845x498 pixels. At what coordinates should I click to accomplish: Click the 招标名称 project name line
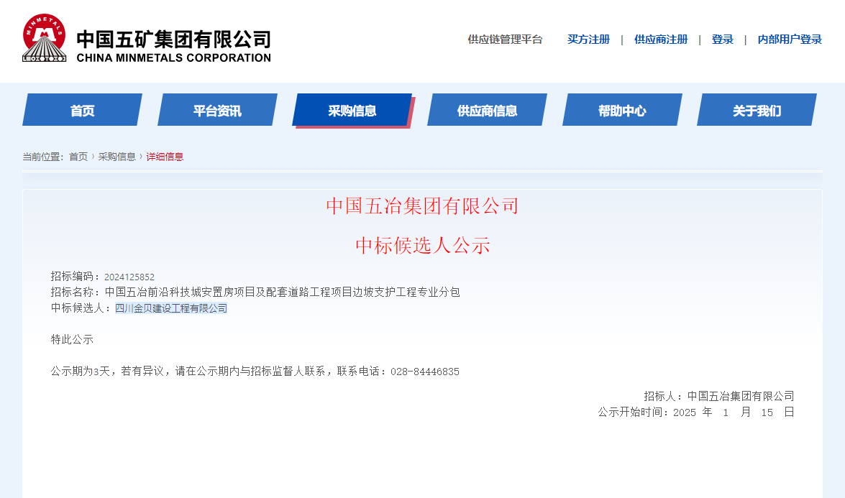pyautogui.click(x=255, y=292)
